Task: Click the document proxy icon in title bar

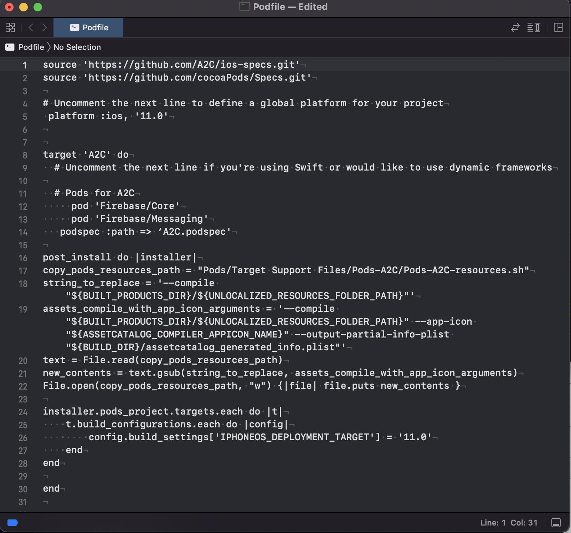Action: [244, 6]
